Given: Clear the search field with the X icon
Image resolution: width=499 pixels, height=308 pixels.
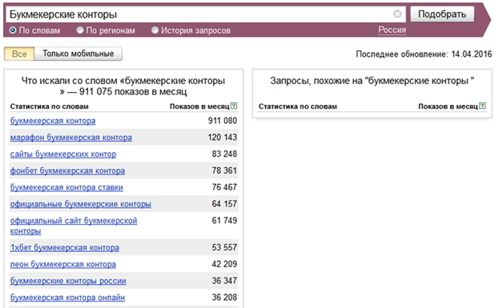Looking at the screenshot, I should [397, 14].
